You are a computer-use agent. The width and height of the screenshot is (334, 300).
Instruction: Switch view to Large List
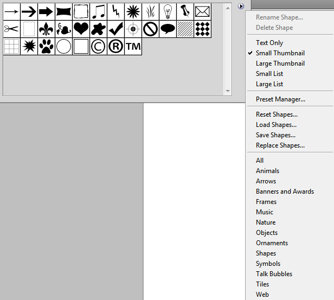(269, 84)
